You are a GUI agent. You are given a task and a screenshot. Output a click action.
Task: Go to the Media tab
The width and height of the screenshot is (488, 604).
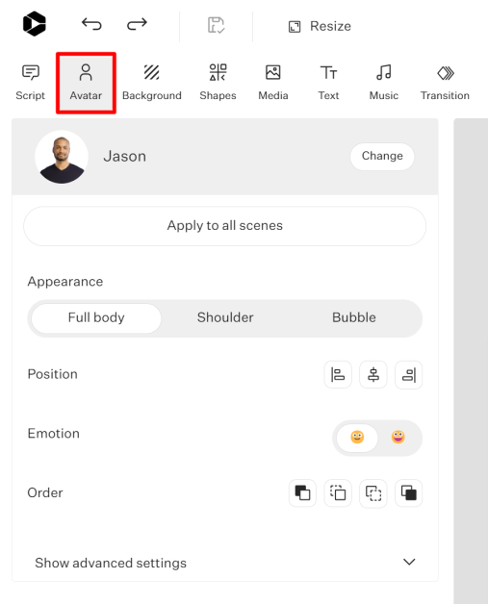[273, 83]
